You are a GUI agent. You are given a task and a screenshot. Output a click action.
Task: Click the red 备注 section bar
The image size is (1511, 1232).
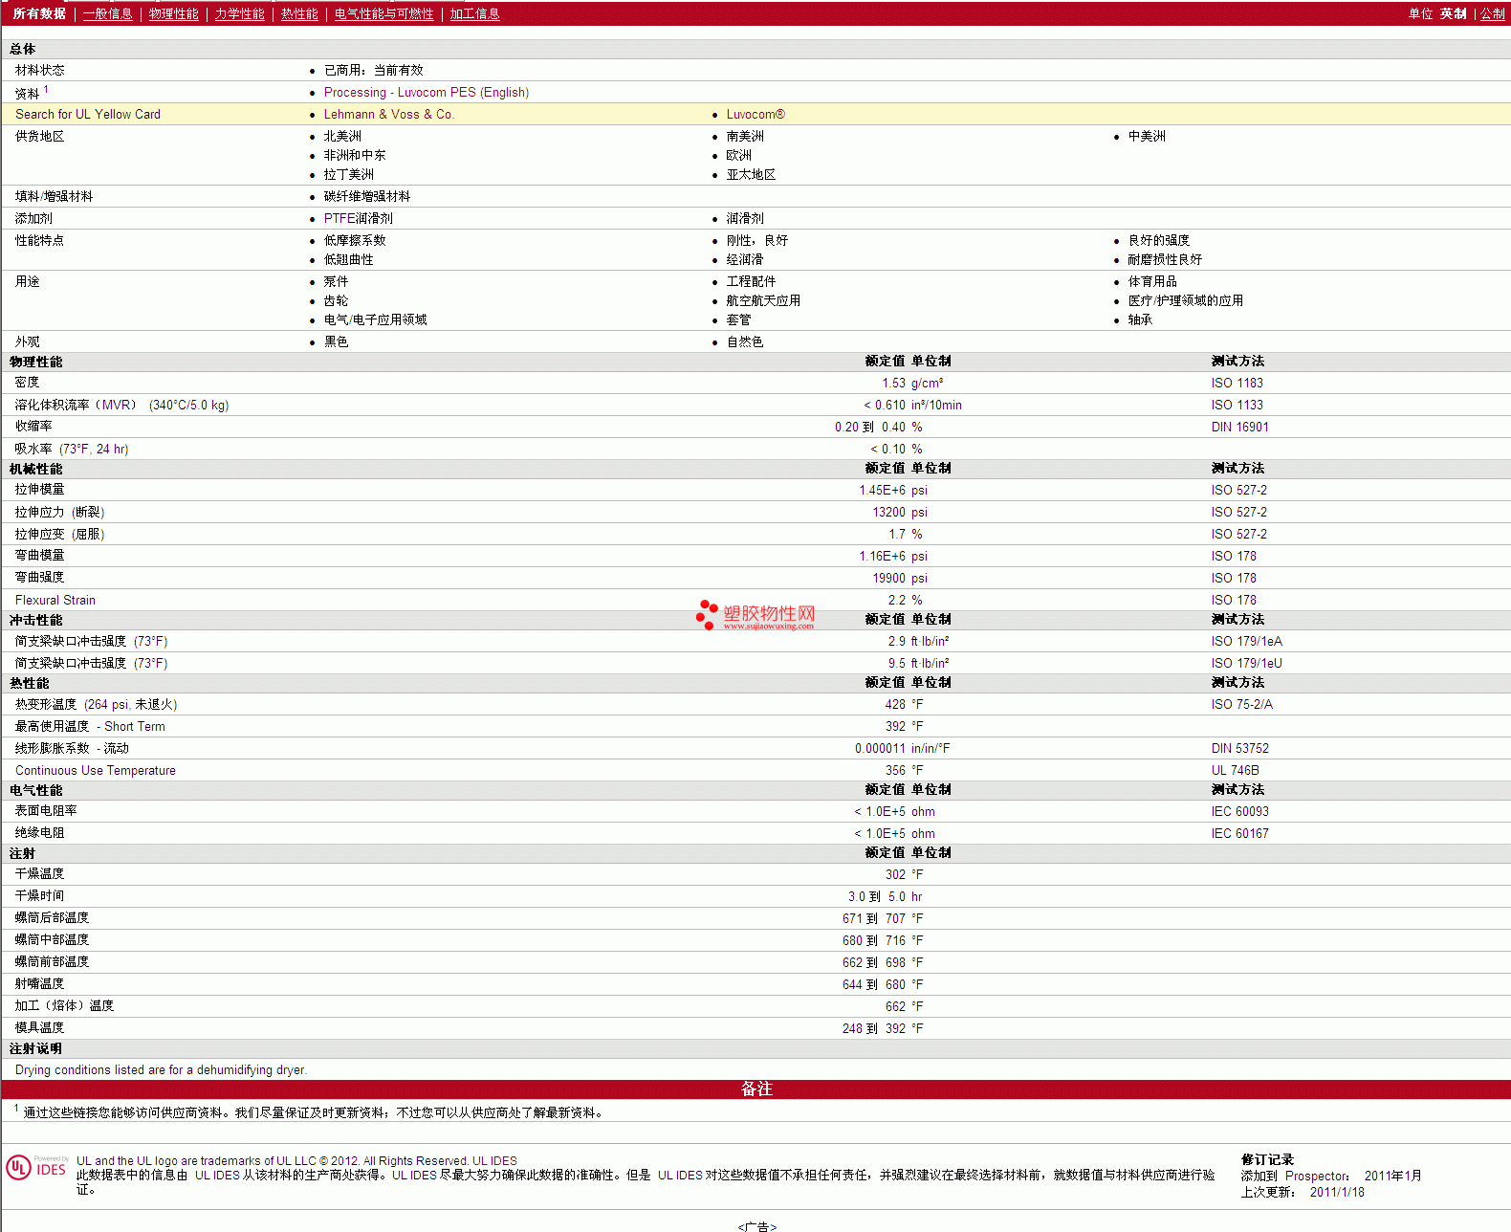pyautogui.click(x=755, y=1089)
